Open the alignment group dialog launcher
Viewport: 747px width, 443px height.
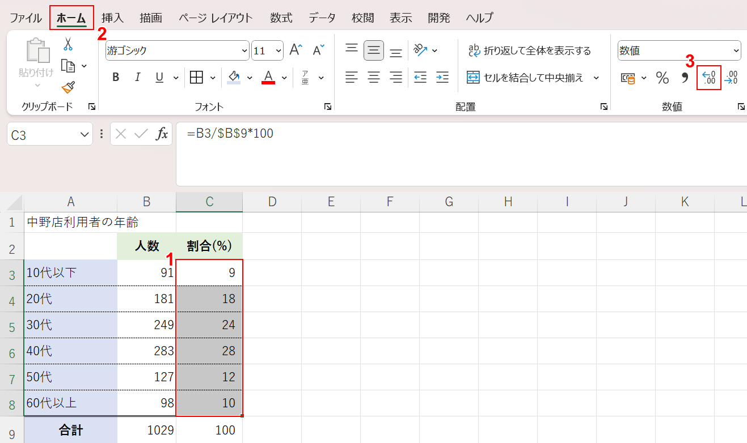coord(604,107)
